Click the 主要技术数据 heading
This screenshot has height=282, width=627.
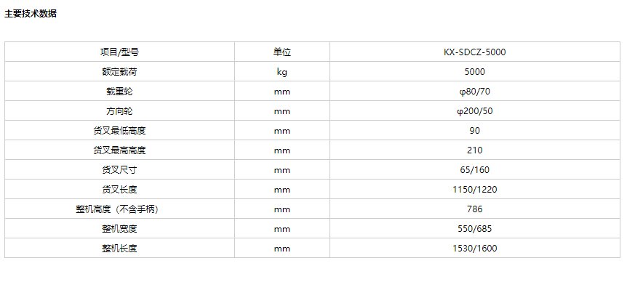pos(31,14)
